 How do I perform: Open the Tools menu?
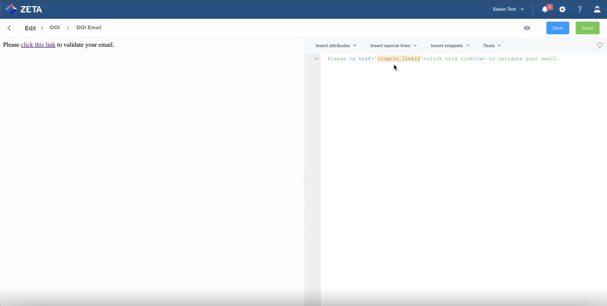pyautogui.click(x=492, y=45)
